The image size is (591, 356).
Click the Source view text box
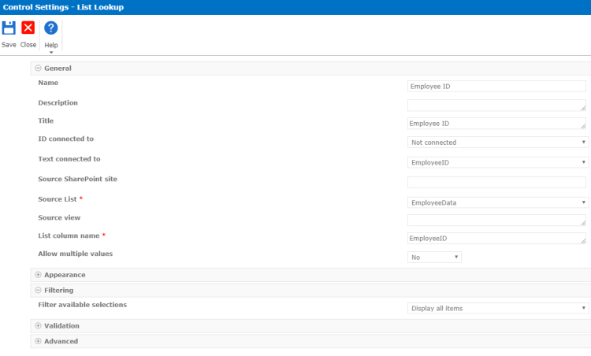point(496,221)
